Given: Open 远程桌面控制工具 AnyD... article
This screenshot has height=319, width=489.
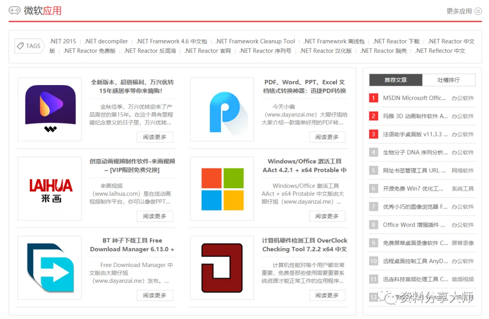Looking at the screenshot, I should [415, 261].
